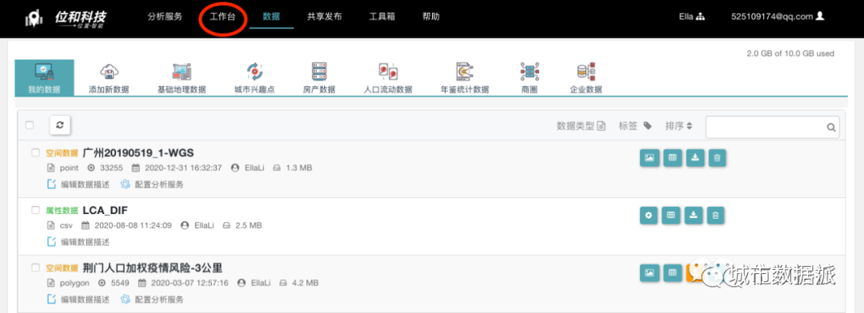Check the LCA_DIF row checkbox

click(x=35, y=210)
